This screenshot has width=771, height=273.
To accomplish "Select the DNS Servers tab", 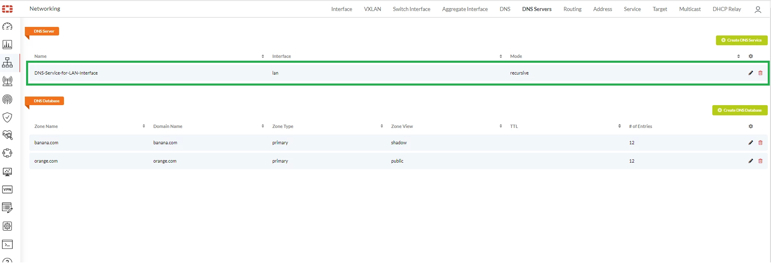I will pyautogui.click(x=537, y=9).
